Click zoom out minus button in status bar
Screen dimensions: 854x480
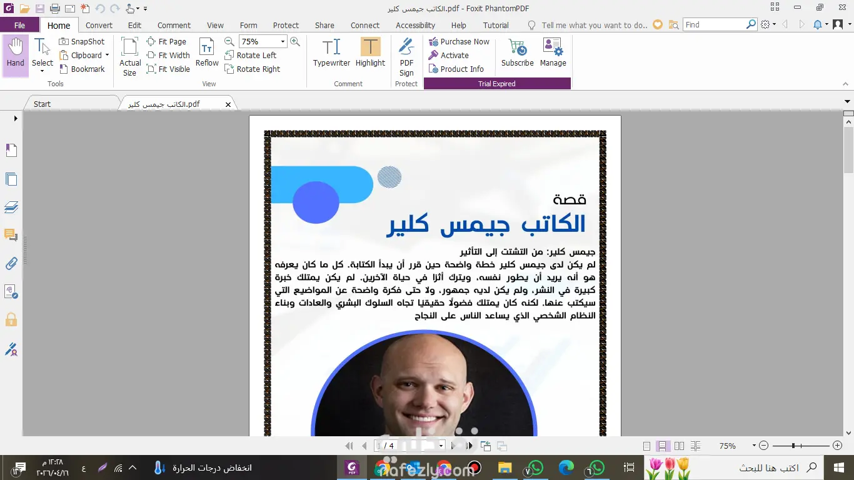click(x=763, y=446)
